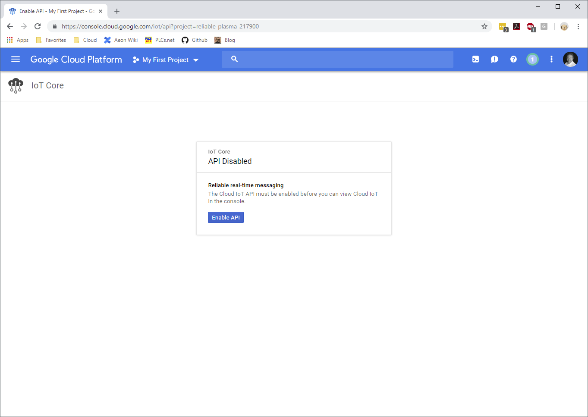Viewport: 588px width, 417px height.
Task: Open the My First Project selector dropdown
Action: pos(166,60)
